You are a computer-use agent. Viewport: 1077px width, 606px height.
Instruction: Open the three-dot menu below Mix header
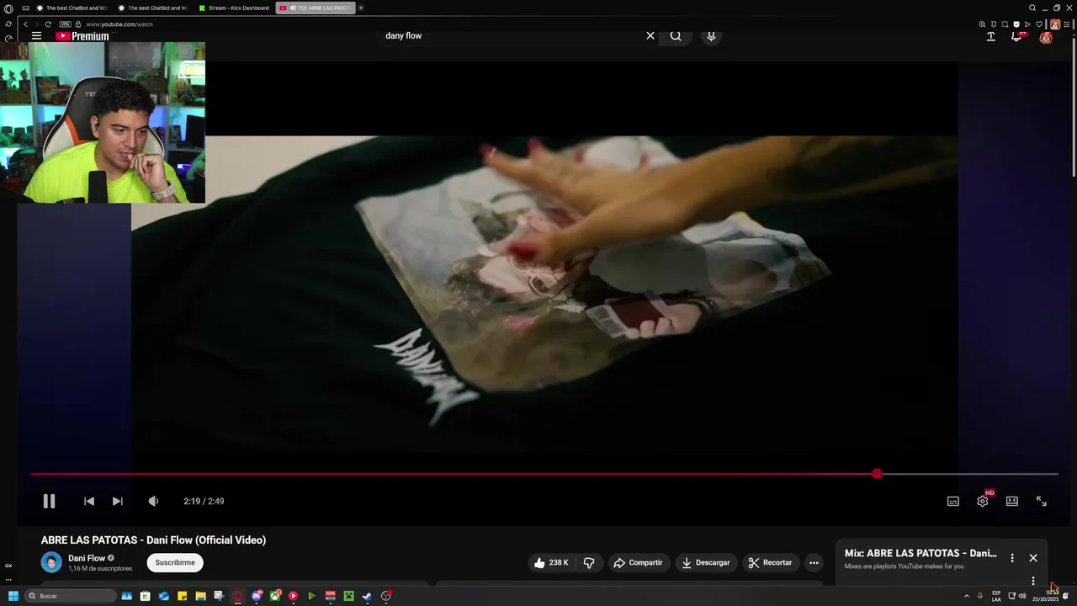click(x=1033, y=581)
